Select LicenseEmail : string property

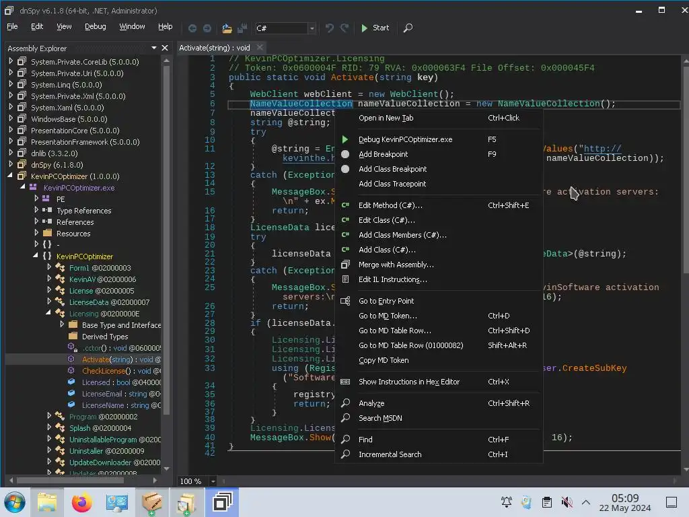tap(121, 393)
